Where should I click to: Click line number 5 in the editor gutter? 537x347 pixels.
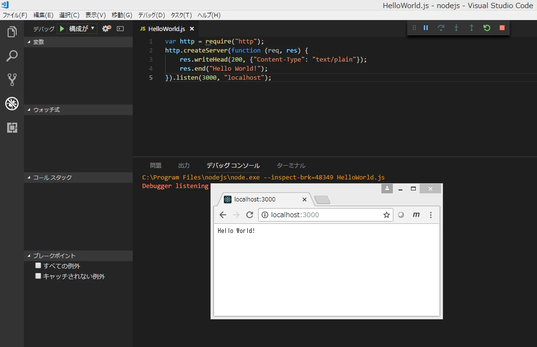coord(151,77)
